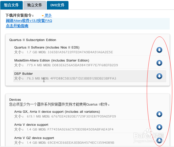174x147 pixels.
Task: Download Arria V device support
Action: 159,127
